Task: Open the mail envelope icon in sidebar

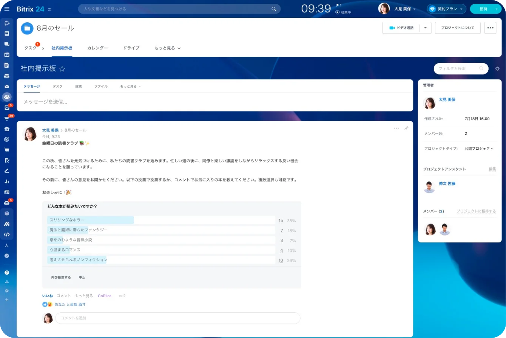Action: [7, 86]
